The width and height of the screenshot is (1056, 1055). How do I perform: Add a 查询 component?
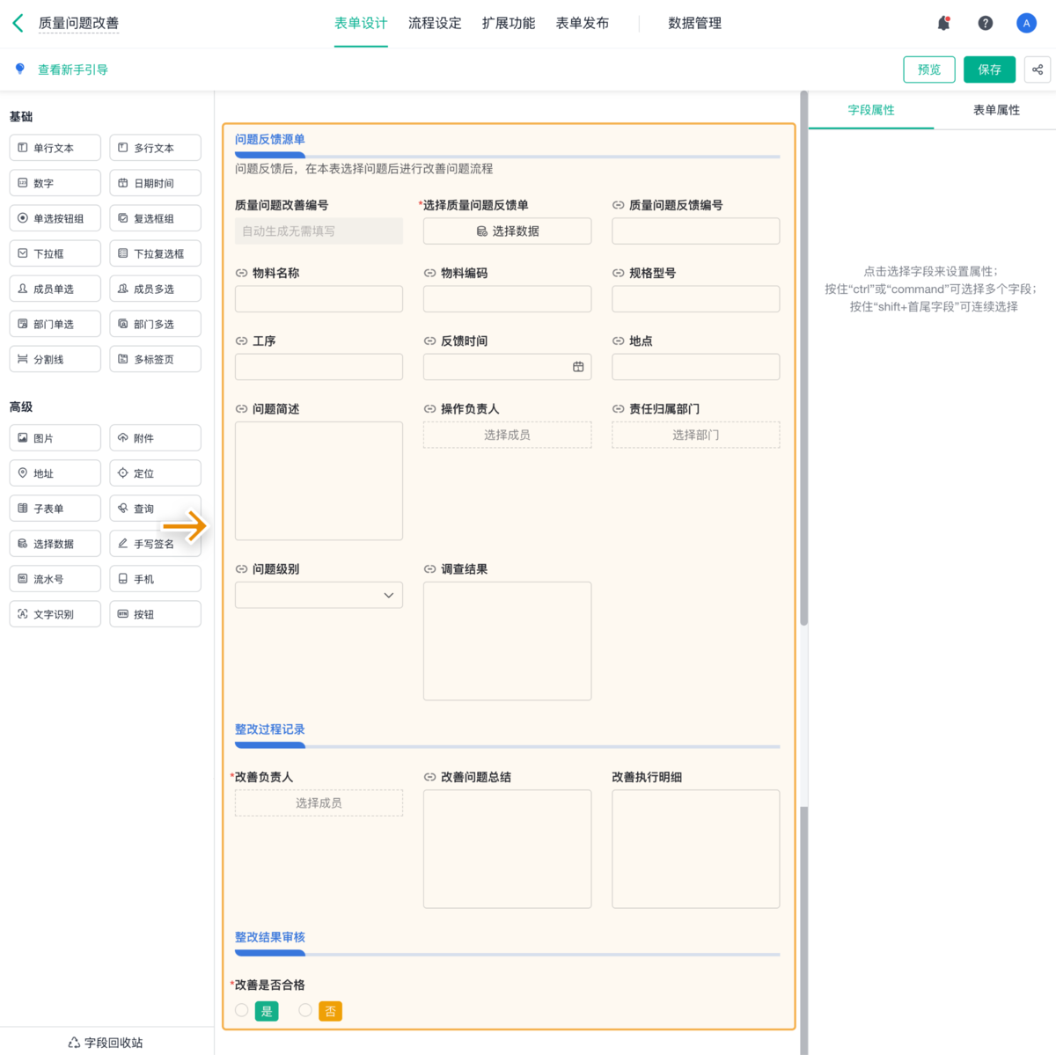[x=156, y=509]
